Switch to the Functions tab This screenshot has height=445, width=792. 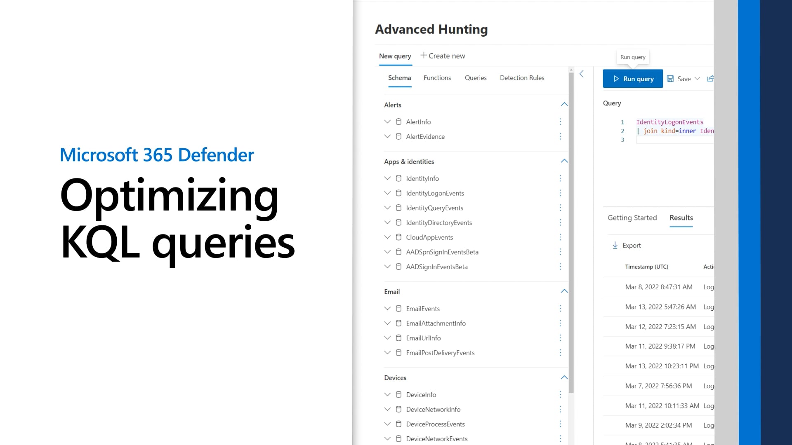click(437, 78)
